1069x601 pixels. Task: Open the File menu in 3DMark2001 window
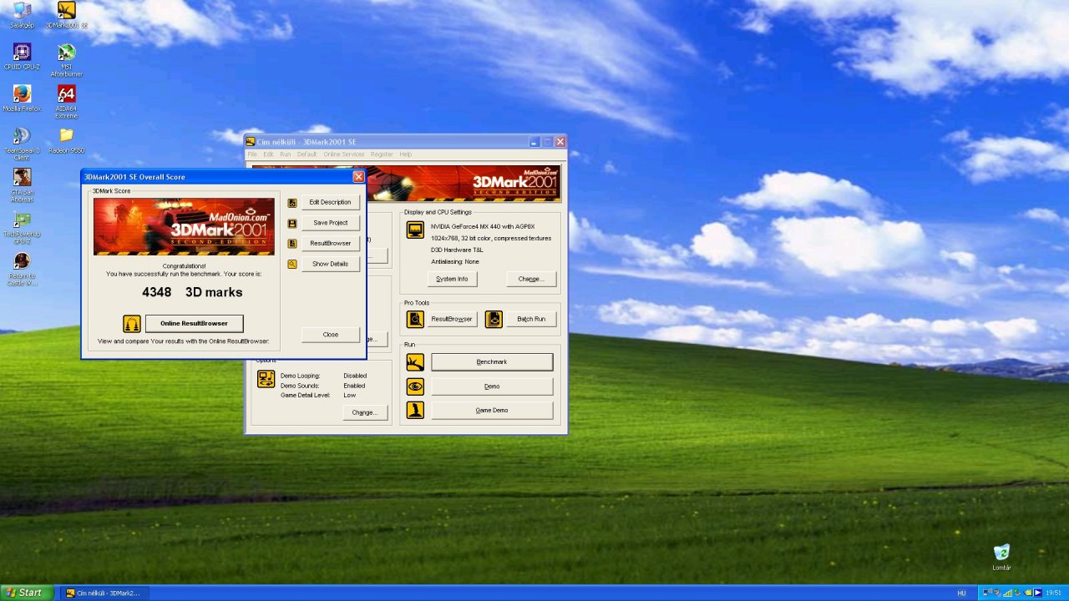click(252, 154)
